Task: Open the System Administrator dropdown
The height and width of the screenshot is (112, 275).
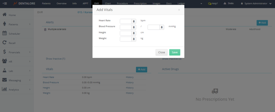Action: point(256,3)
